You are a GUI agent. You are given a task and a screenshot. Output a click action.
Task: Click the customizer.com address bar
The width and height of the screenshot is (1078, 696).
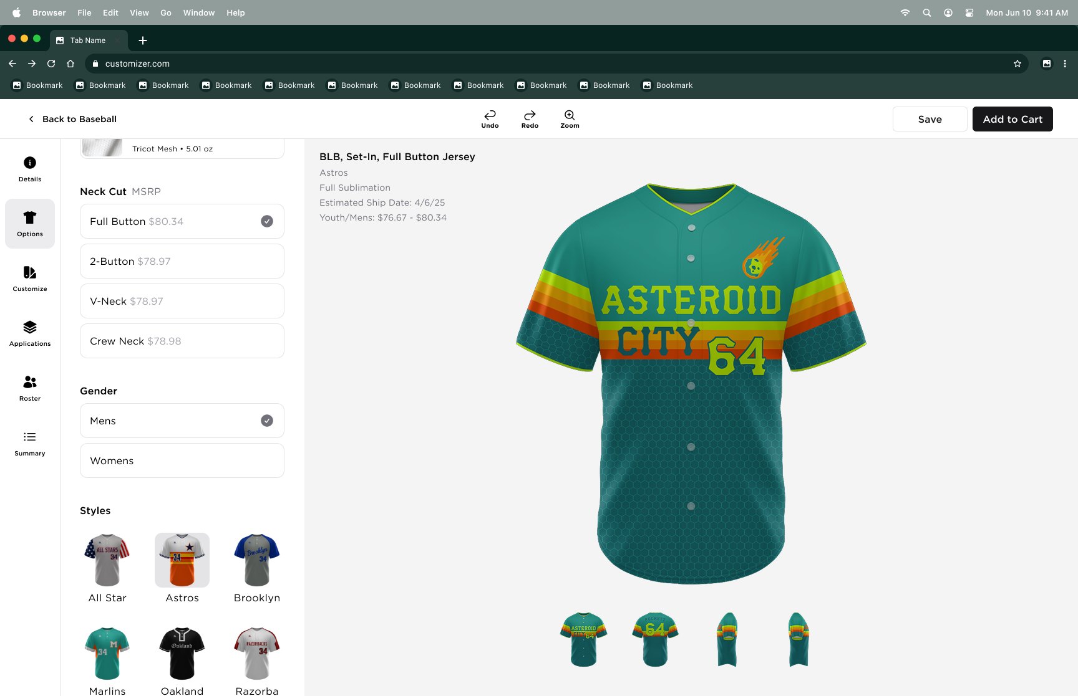(556, 64)
